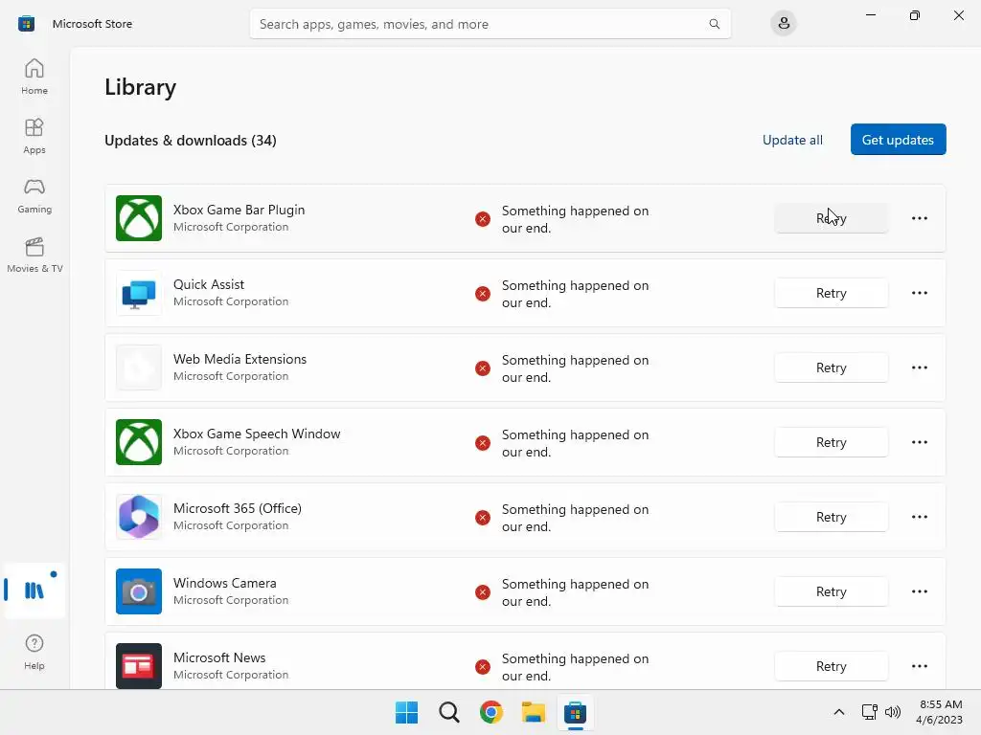
Task: Click the Windows Camera app icon
Action: (x=139, y=591)
